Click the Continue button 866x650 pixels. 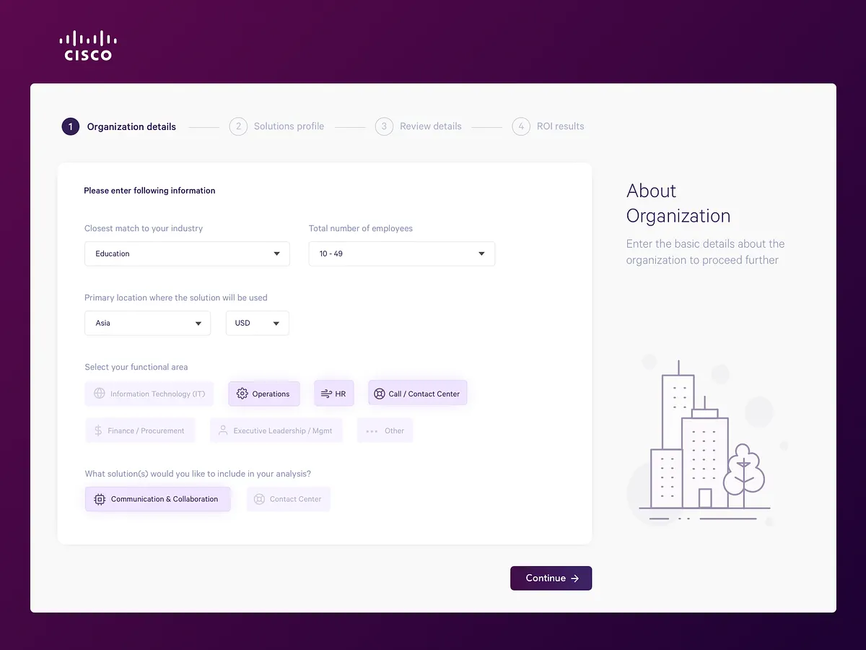(551, 578)
